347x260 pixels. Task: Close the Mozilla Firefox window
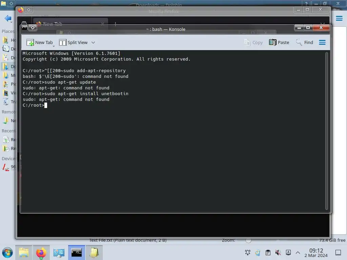[320, 10]
